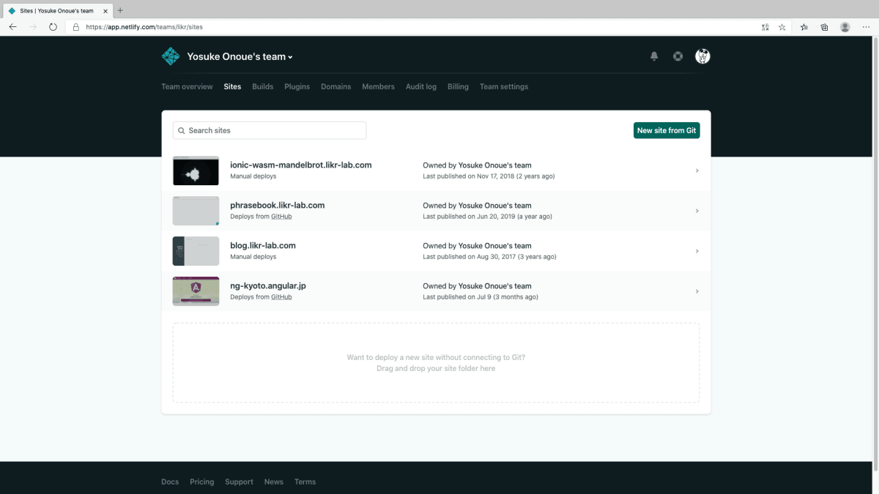
Task: Click the Mandelbrot site thumbnail
Action: pyautogui.click(x=196, y=171)
